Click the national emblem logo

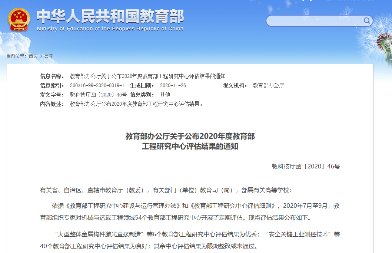click(19, 20)
